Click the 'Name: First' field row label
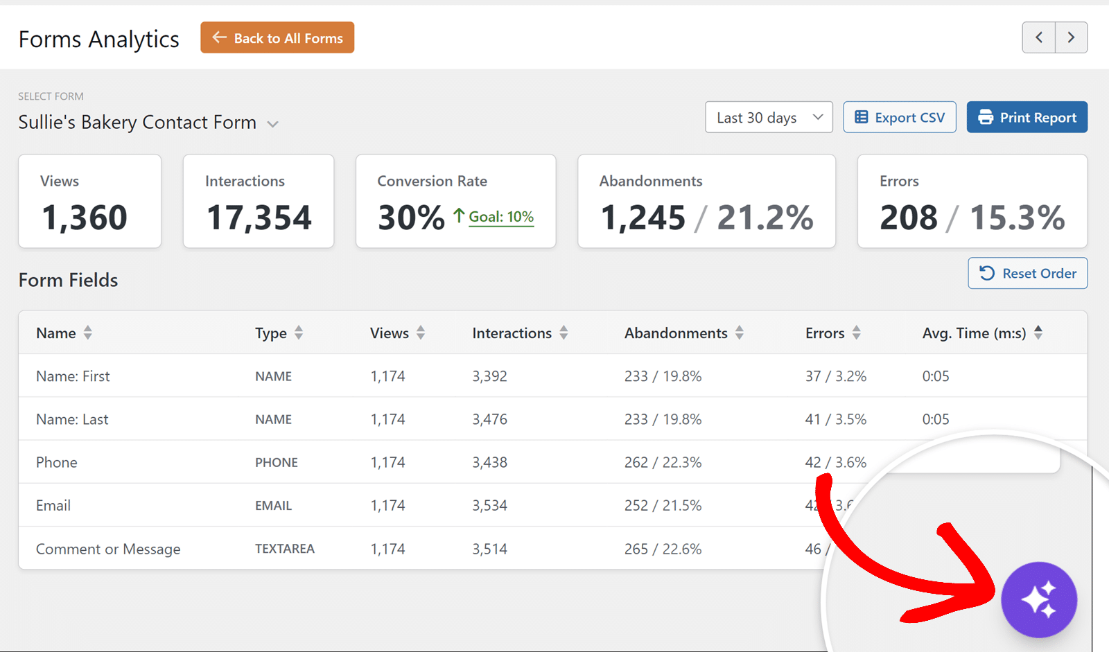 pyautogui.click(x=73, y=376)
